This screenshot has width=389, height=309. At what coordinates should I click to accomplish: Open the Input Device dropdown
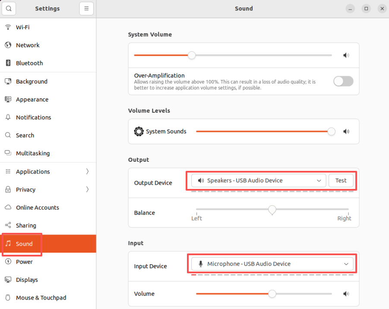click(x=272, y=264)
